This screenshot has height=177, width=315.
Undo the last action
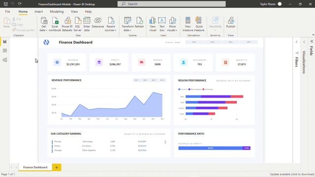click(13, 4)
